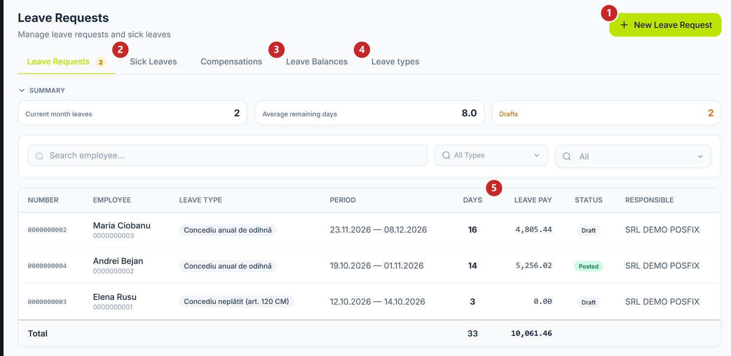Click the magnifier icon in the All status dropdown

pyautogui.click(x=567, y=156)
